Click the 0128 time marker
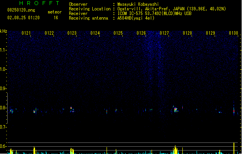Screen dimensions: 242x154 point(187,33)
